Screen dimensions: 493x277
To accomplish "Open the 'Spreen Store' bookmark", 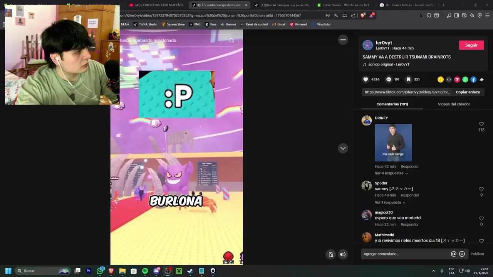I will 173,24.
